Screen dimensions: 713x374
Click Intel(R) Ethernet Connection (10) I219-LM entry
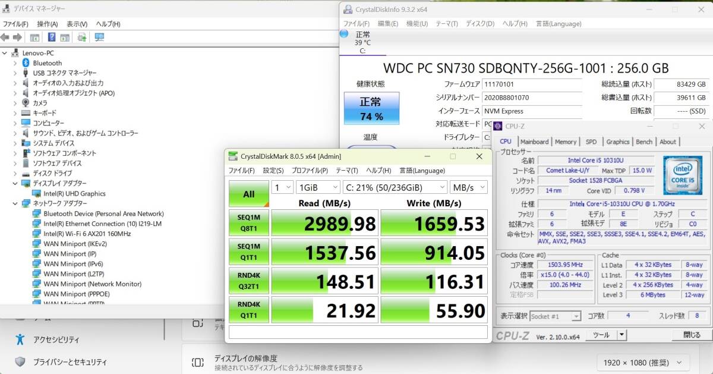pyautogui.click(x=103, y=224)
